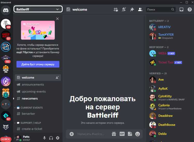Toggle the member list icon

click(x=140, y=10)
